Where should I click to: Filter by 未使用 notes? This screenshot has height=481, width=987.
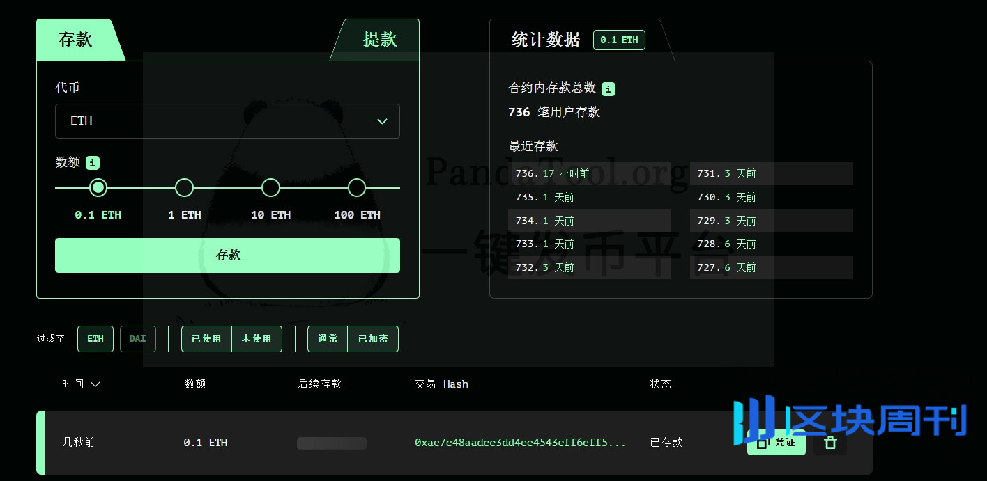(257, 339)
